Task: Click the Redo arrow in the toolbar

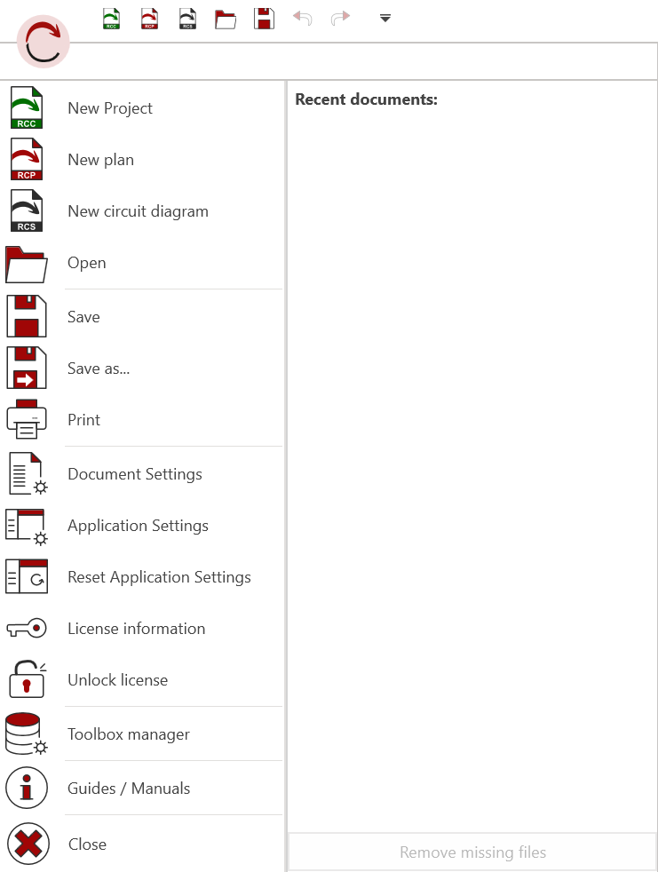Action: [x=340, y=18]
